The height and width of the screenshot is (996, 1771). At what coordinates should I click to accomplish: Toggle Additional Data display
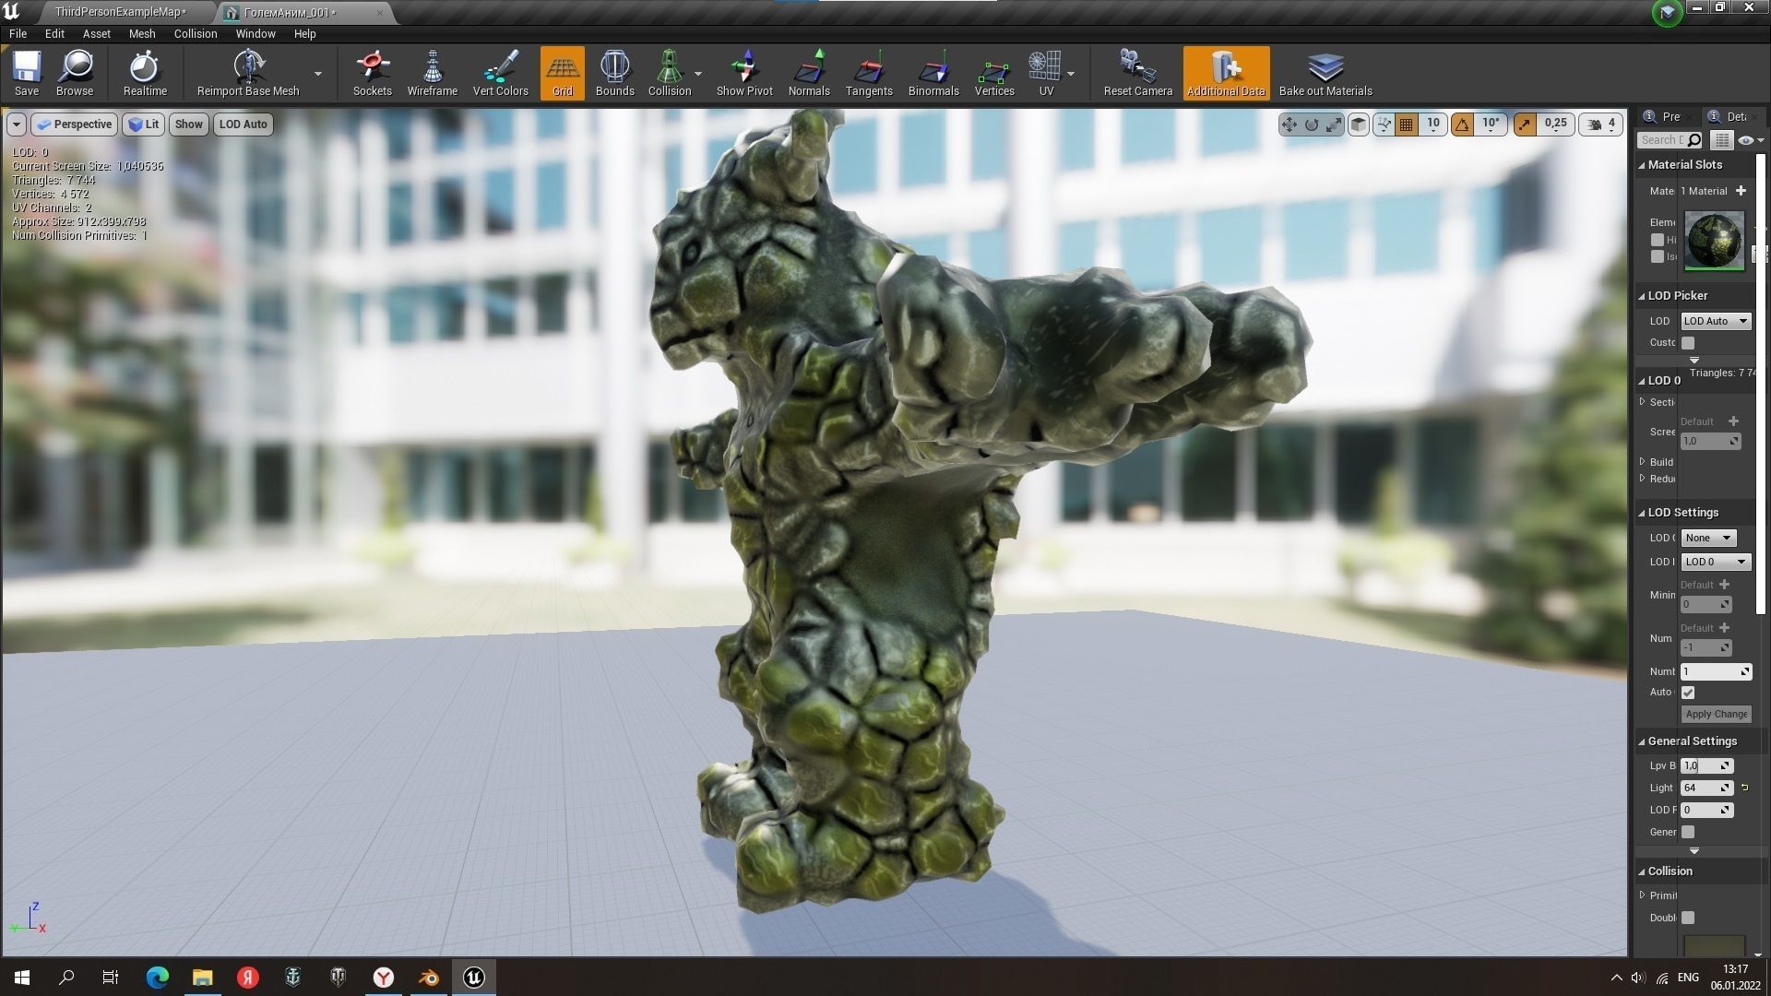point(1226,73)
